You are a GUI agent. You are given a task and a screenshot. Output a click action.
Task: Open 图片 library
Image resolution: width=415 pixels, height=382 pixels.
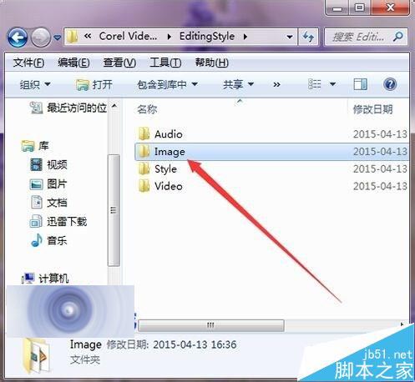(48, 183)
